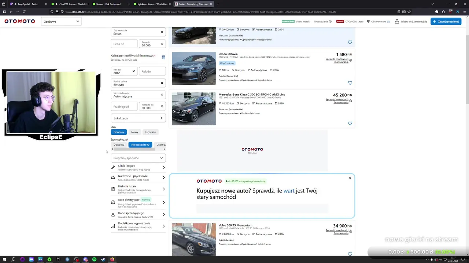Viewport: 469px width, 263px height.
Task: Expand the Auta elektryczne section
Action: [138, 202]
